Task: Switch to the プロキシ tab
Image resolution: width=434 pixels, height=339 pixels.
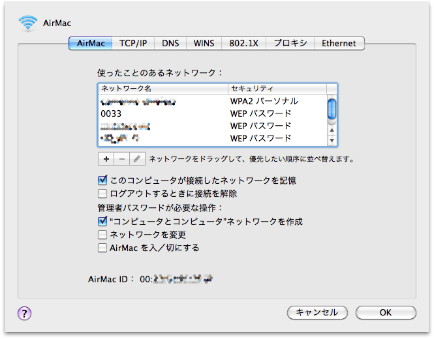Action: (x=290, y=44)
